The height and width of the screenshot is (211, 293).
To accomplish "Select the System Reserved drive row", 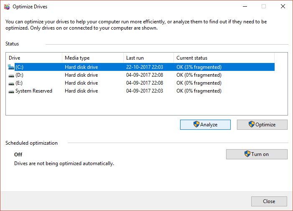I will point(34,91).
